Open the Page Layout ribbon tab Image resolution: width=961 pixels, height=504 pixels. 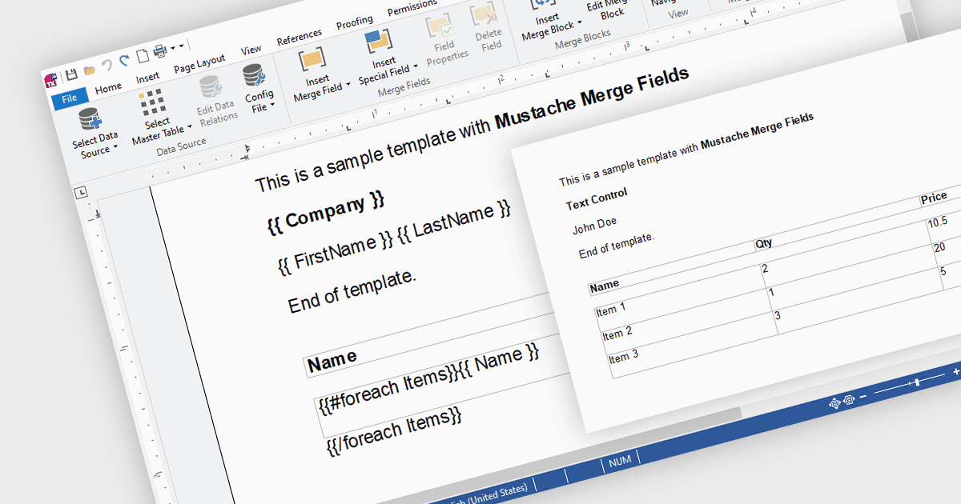[x=199, y=64]
